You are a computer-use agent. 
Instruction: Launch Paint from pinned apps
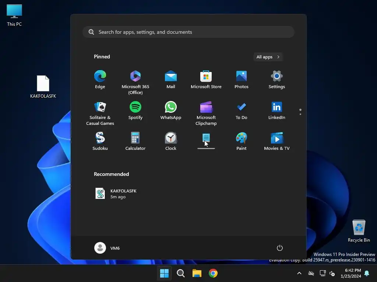tap(242, 141)
